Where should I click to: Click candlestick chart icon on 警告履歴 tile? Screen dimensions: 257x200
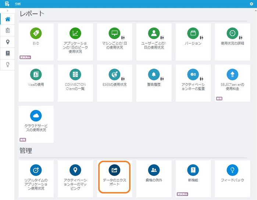tap(162, 79)
